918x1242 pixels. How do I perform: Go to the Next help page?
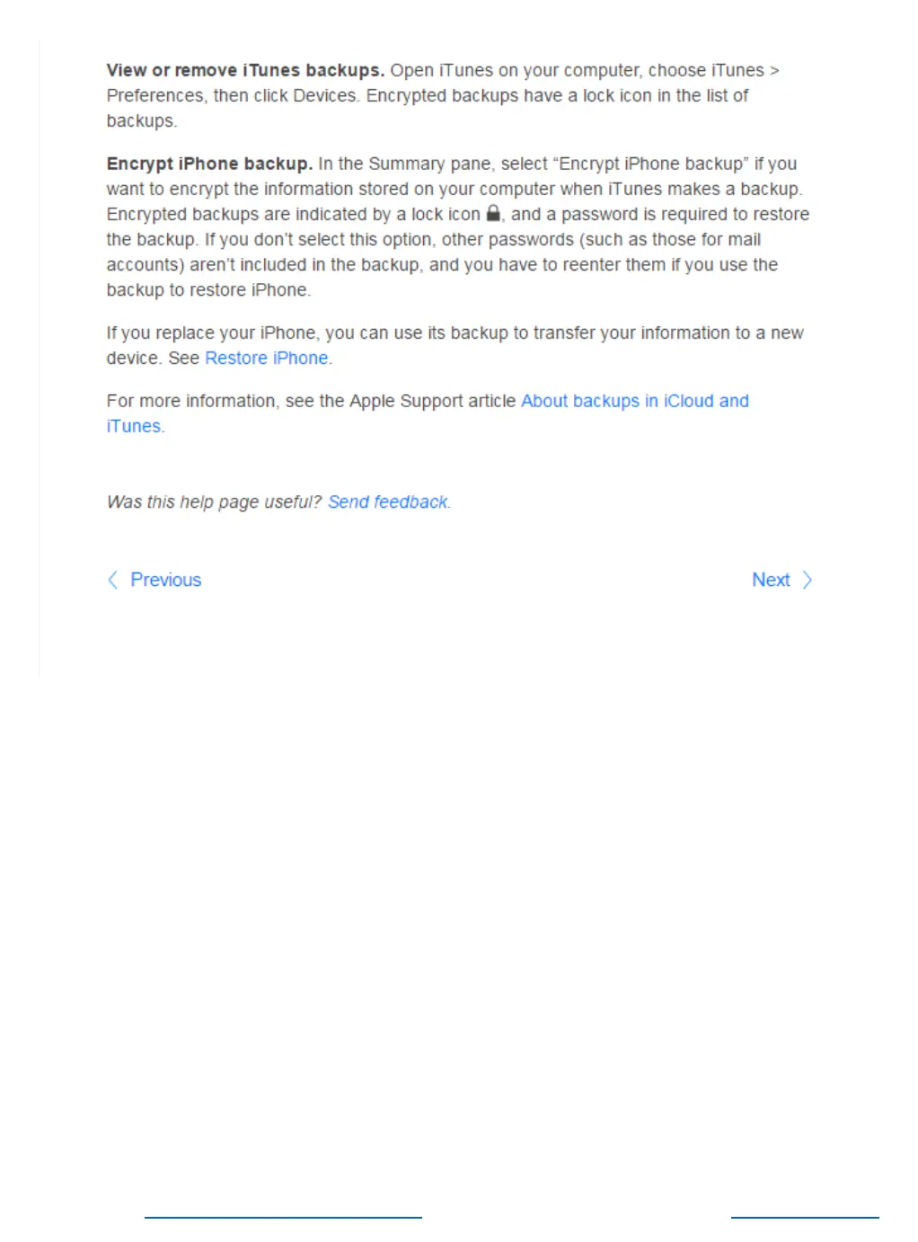771,580
